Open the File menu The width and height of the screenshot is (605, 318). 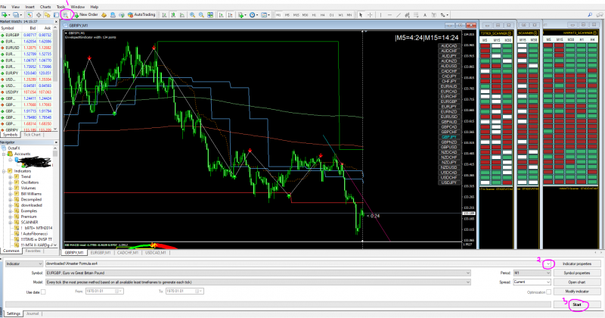[3, 7]
